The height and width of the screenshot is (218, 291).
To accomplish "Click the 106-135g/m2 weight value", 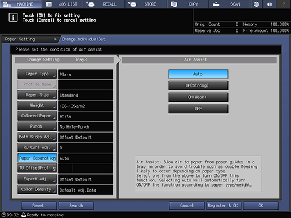I will tap(86, 106).
